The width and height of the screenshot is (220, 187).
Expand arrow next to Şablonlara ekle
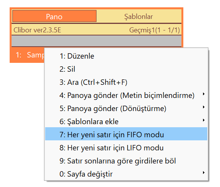point(204,120)
